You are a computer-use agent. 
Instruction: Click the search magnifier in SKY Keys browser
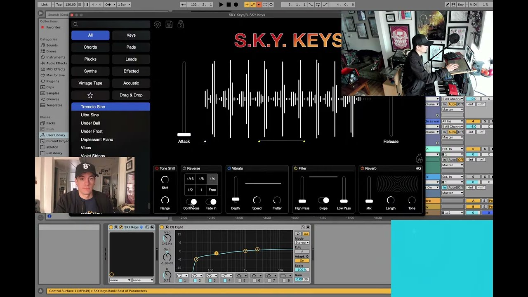[x=75, y=24]
